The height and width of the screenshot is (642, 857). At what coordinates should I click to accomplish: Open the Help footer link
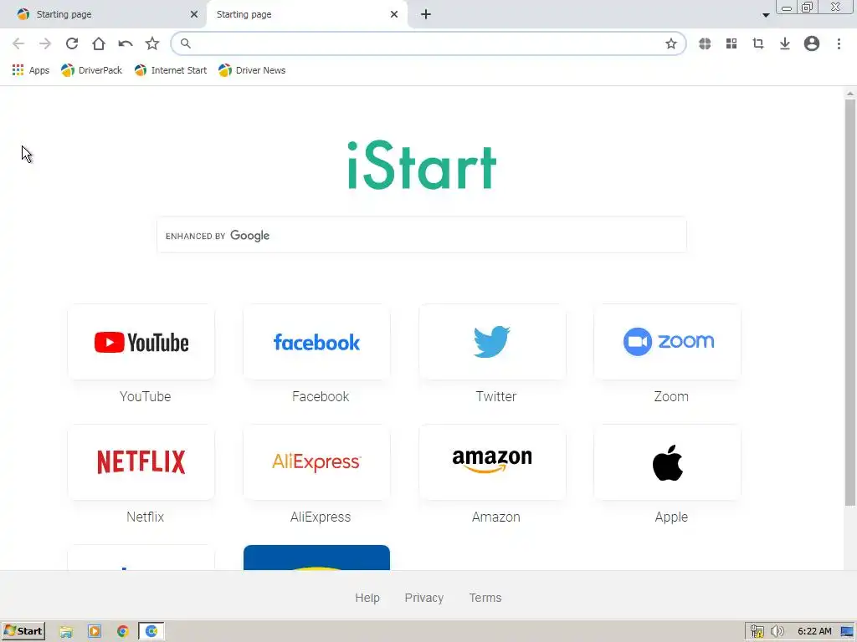pos(367,598)
